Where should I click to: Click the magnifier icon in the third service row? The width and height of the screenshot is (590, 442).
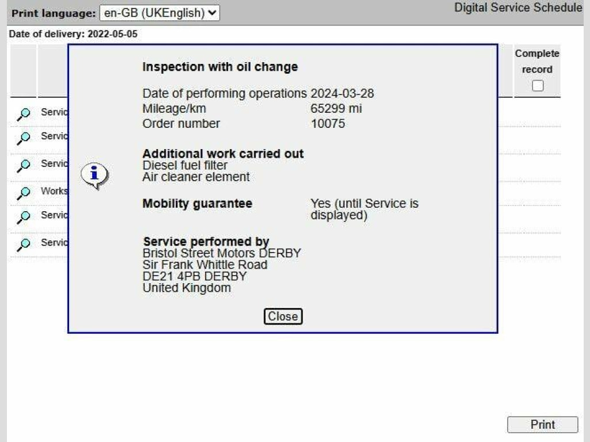click(x=24, y=165)
